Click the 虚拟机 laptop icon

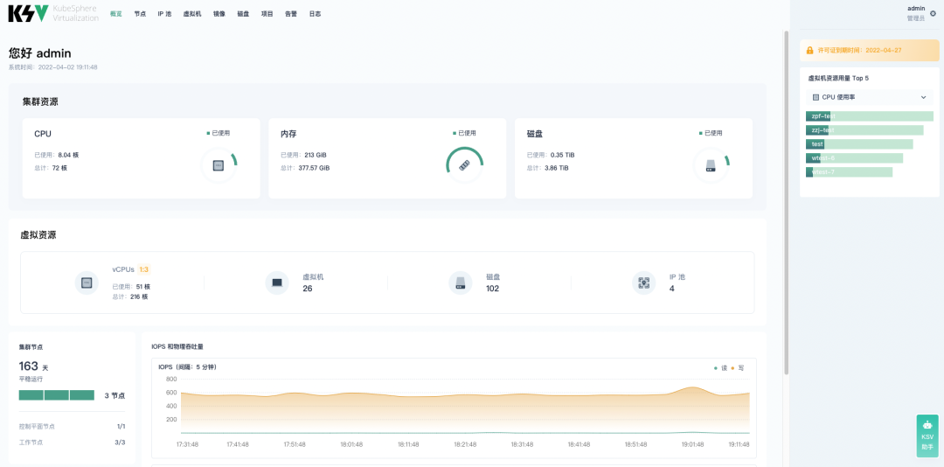pyautogui.click(x=277, y=282)
